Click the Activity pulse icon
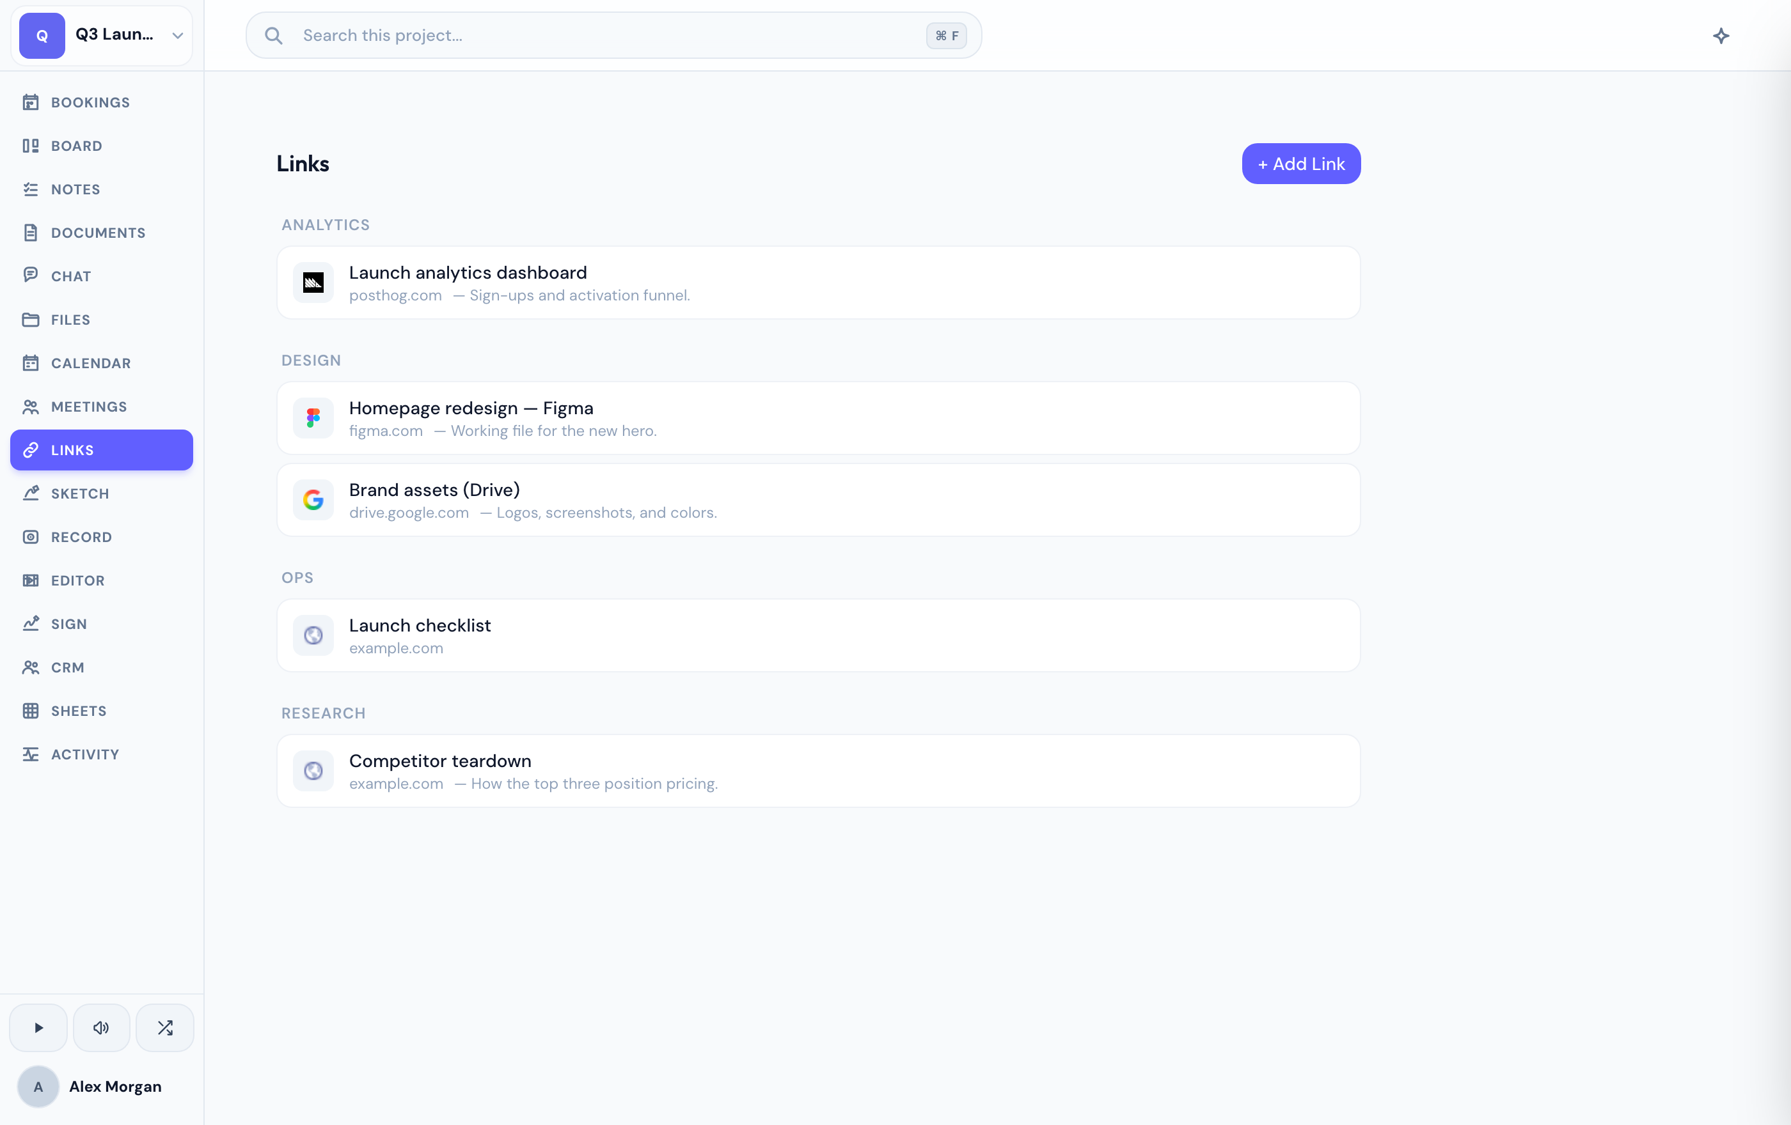Image resolution: width=1791 pixels, height=1125 pixels. [x=31, y=754]
